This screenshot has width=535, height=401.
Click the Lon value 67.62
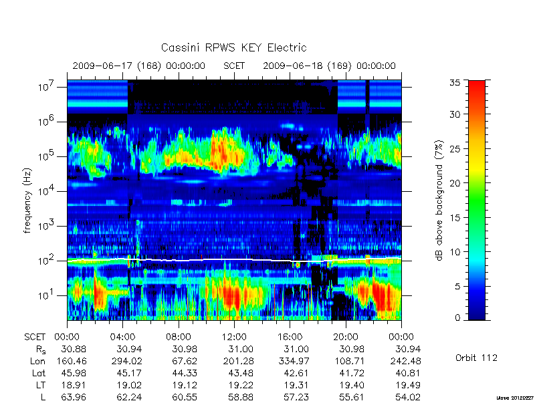(x=184, y=361)
